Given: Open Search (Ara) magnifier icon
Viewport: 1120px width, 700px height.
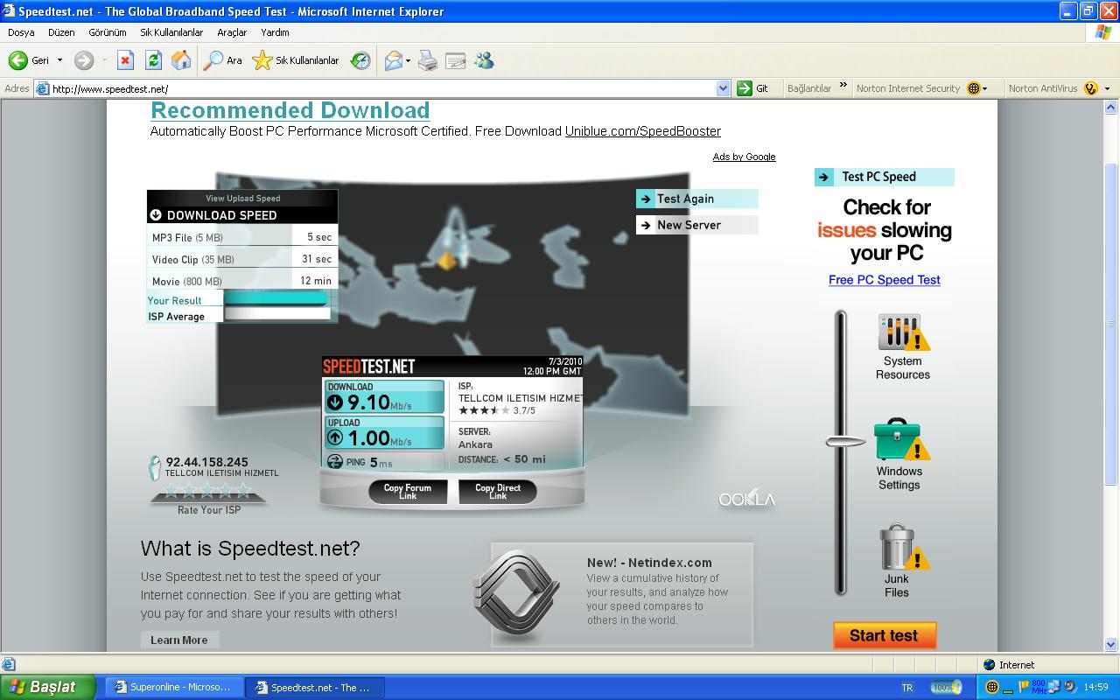Looking at the screenshot, I should [x=213, y=60].
